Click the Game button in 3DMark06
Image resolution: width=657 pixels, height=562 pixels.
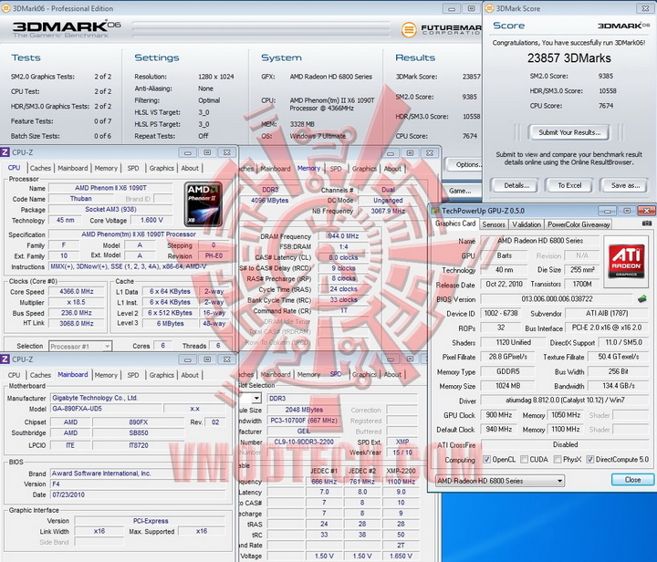click(x=460, y=191)
